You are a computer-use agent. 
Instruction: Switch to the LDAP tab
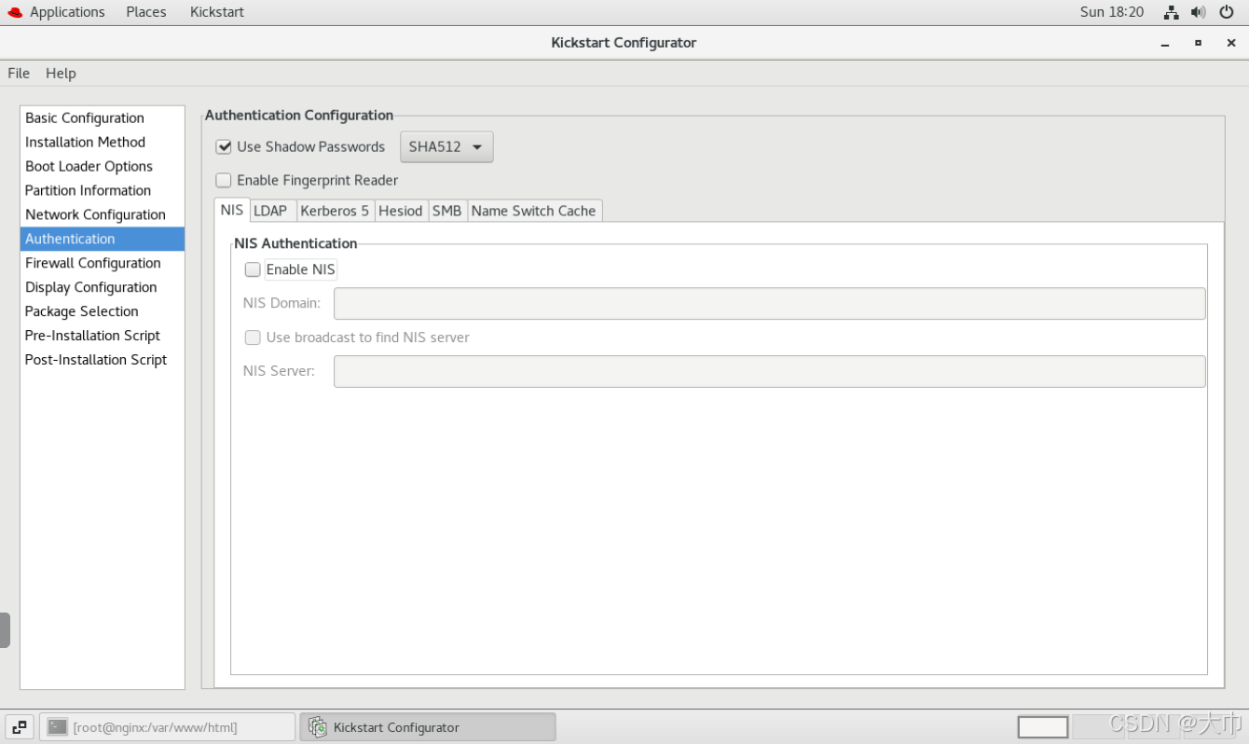coord(270,211)
